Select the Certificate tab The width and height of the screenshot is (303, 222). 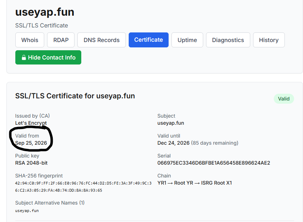click(149, 40)
